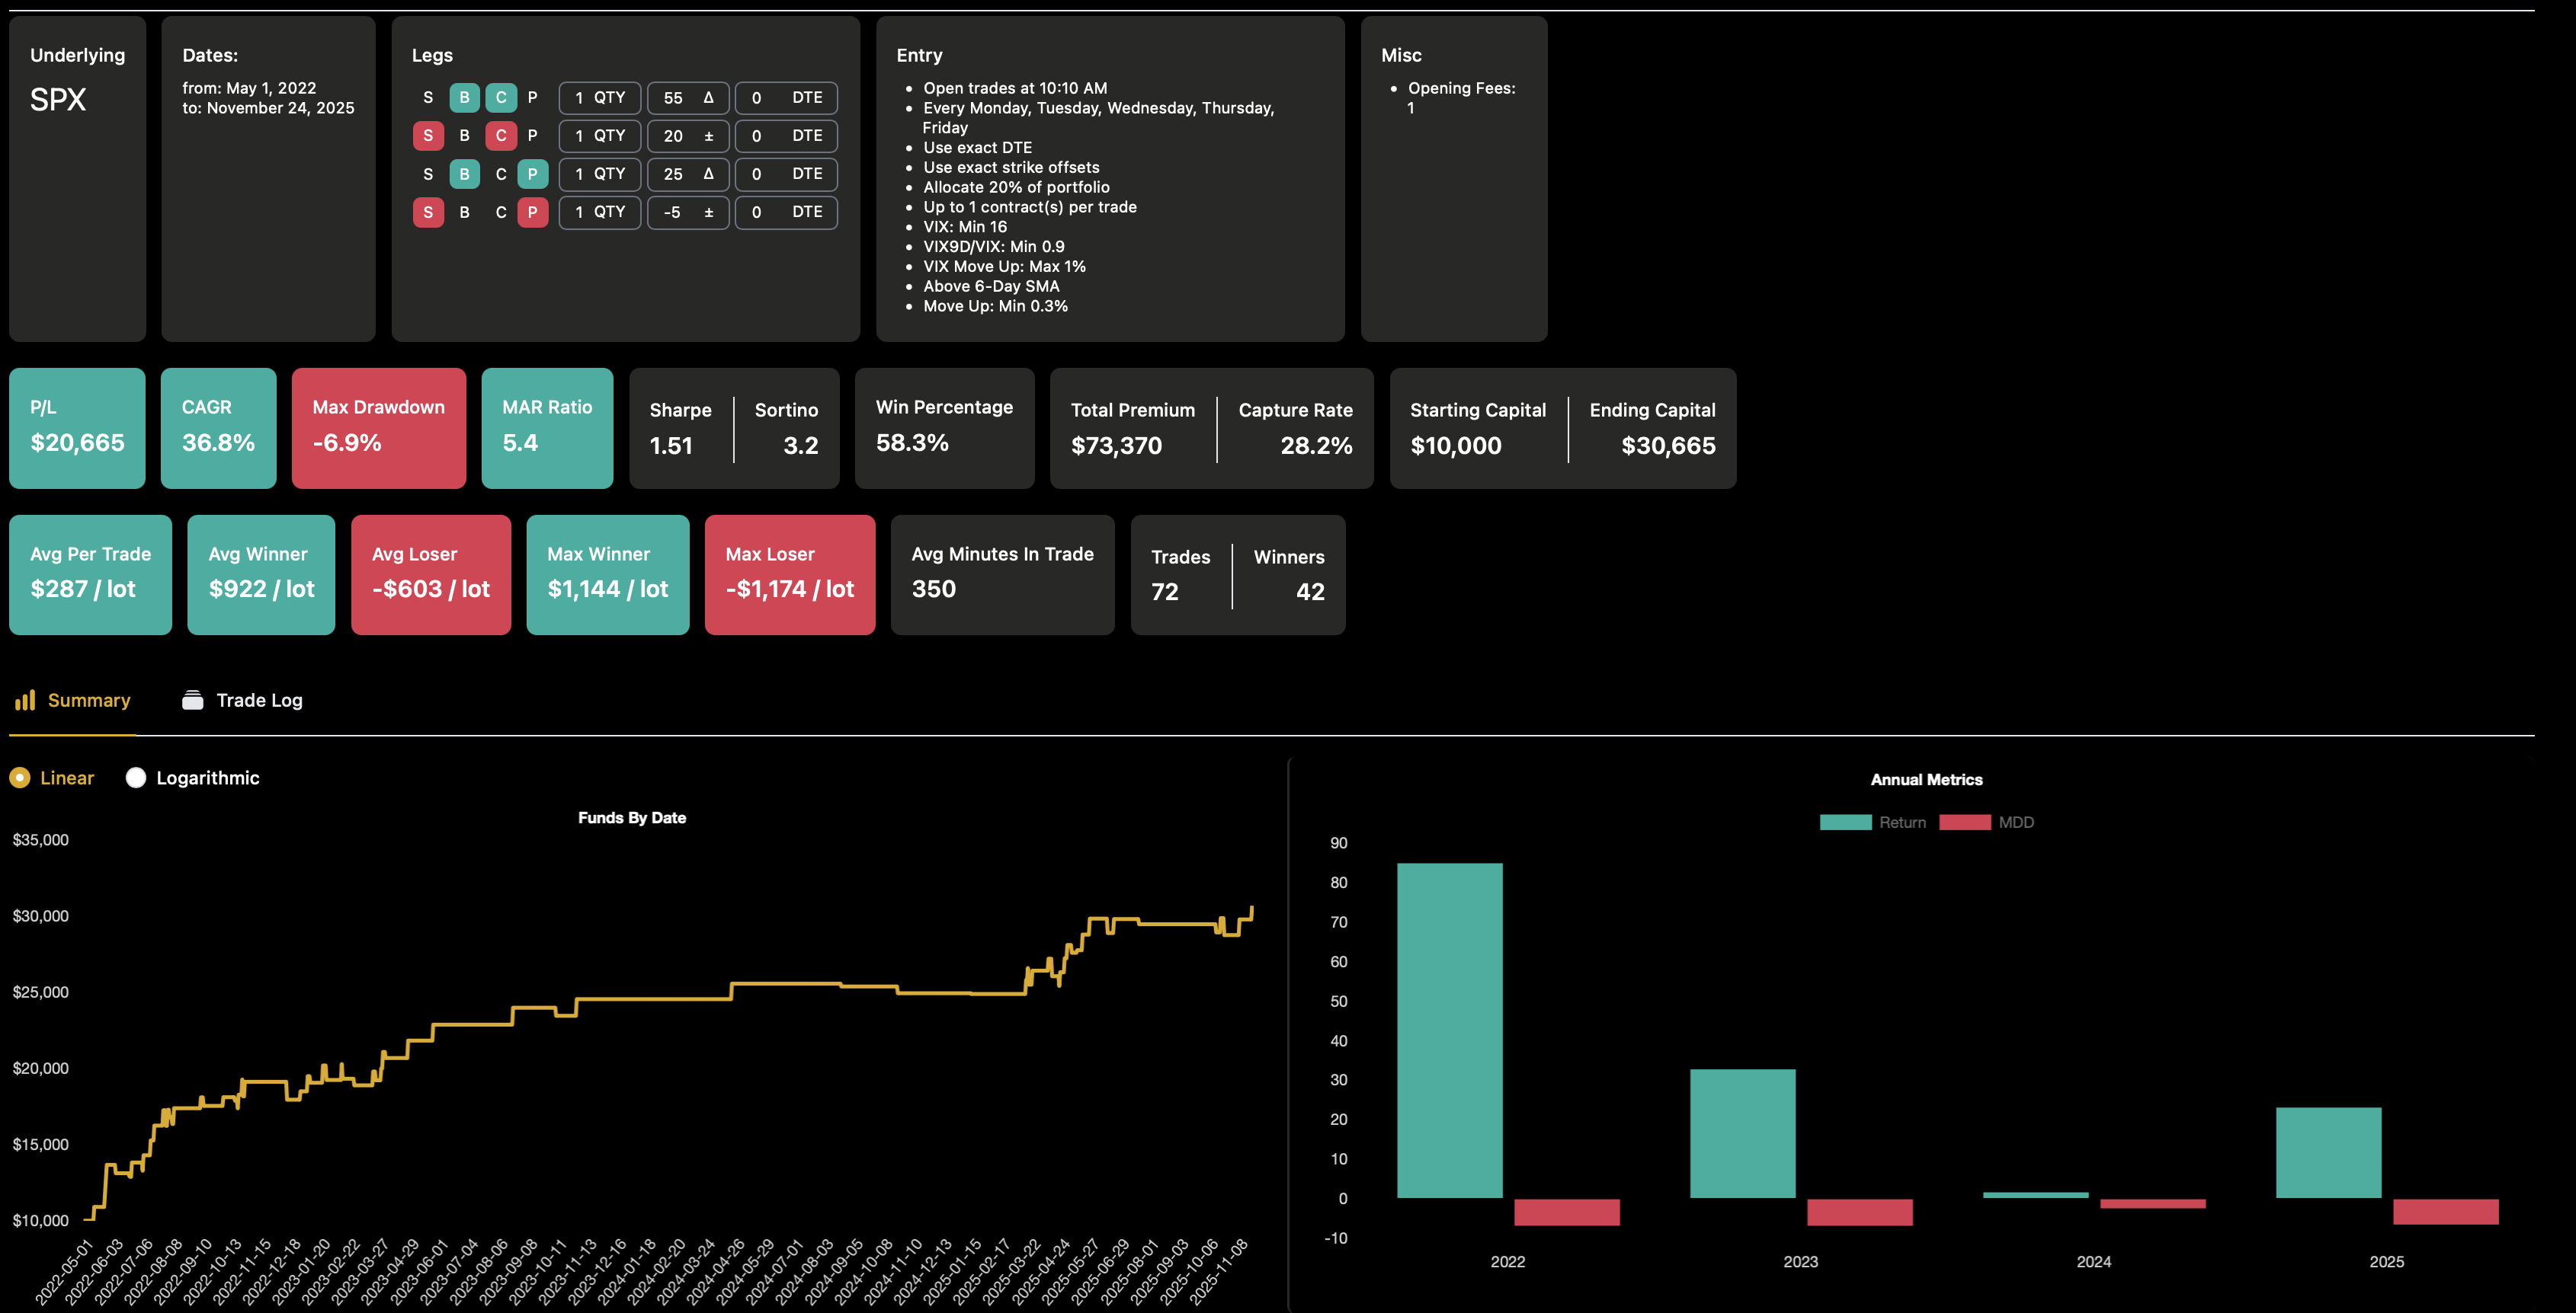Click the 2023 Return bar
This screenshot has height=1313, width=2576.
pos(1742,1133)
